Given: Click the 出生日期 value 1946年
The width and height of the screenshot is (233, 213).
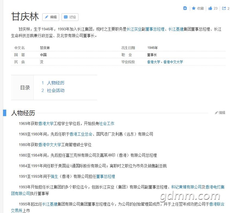Looking at the screenshot, I should [152, 48].
